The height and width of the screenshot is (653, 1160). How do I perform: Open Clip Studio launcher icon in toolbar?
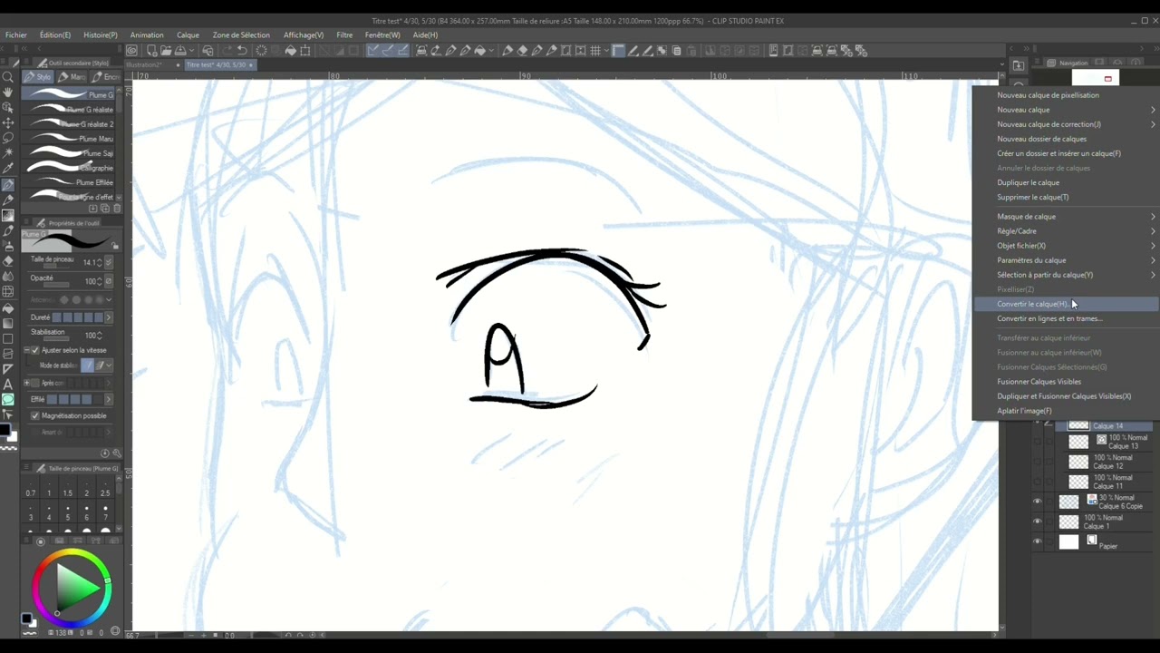click(132, 51)
